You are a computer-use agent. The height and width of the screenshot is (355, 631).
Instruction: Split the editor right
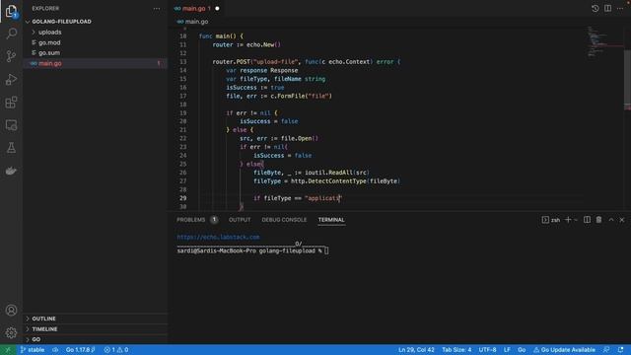point(607,9)
